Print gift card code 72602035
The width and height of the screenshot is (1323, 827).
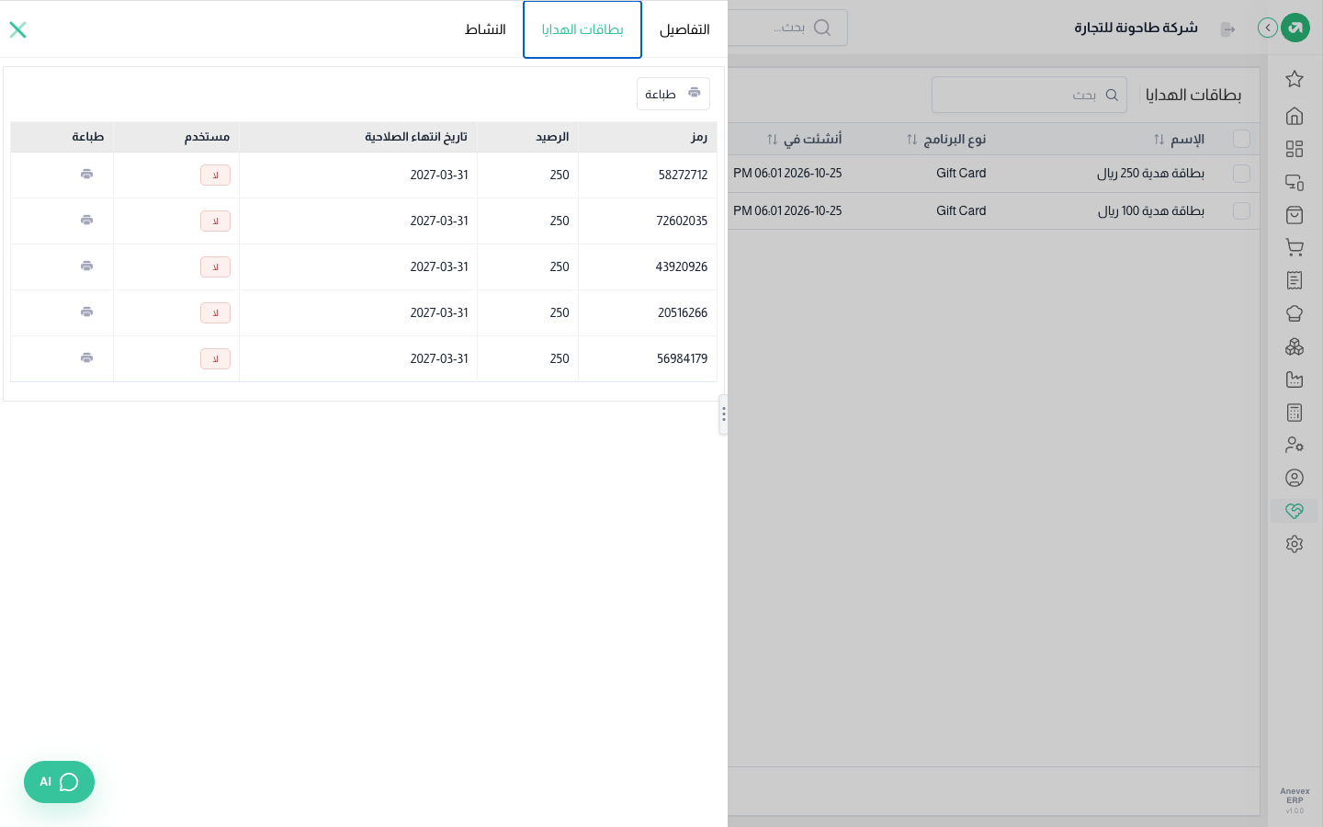coord(86,221)
